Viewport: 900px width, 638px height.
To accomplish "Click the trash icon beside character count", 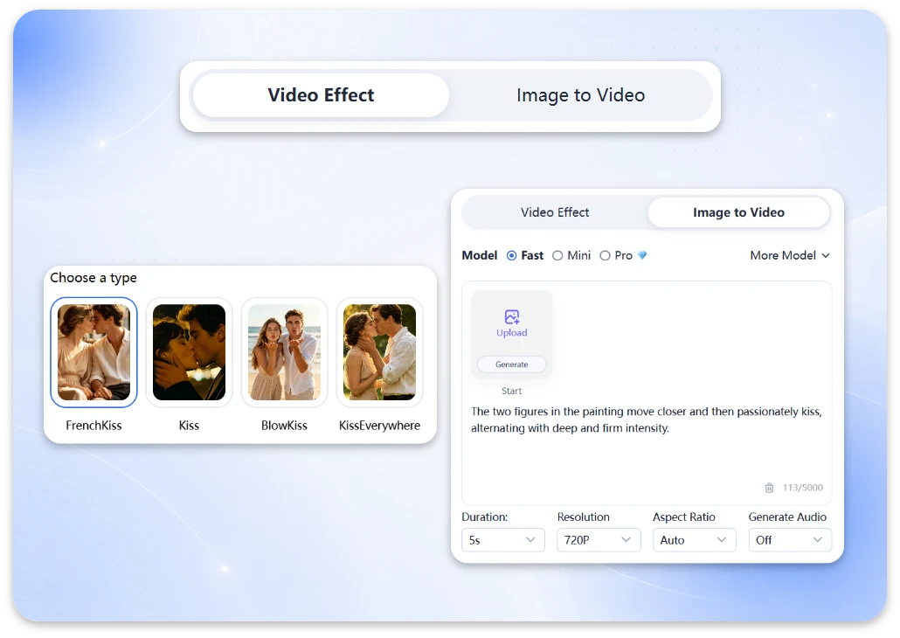I will [769, 488].
